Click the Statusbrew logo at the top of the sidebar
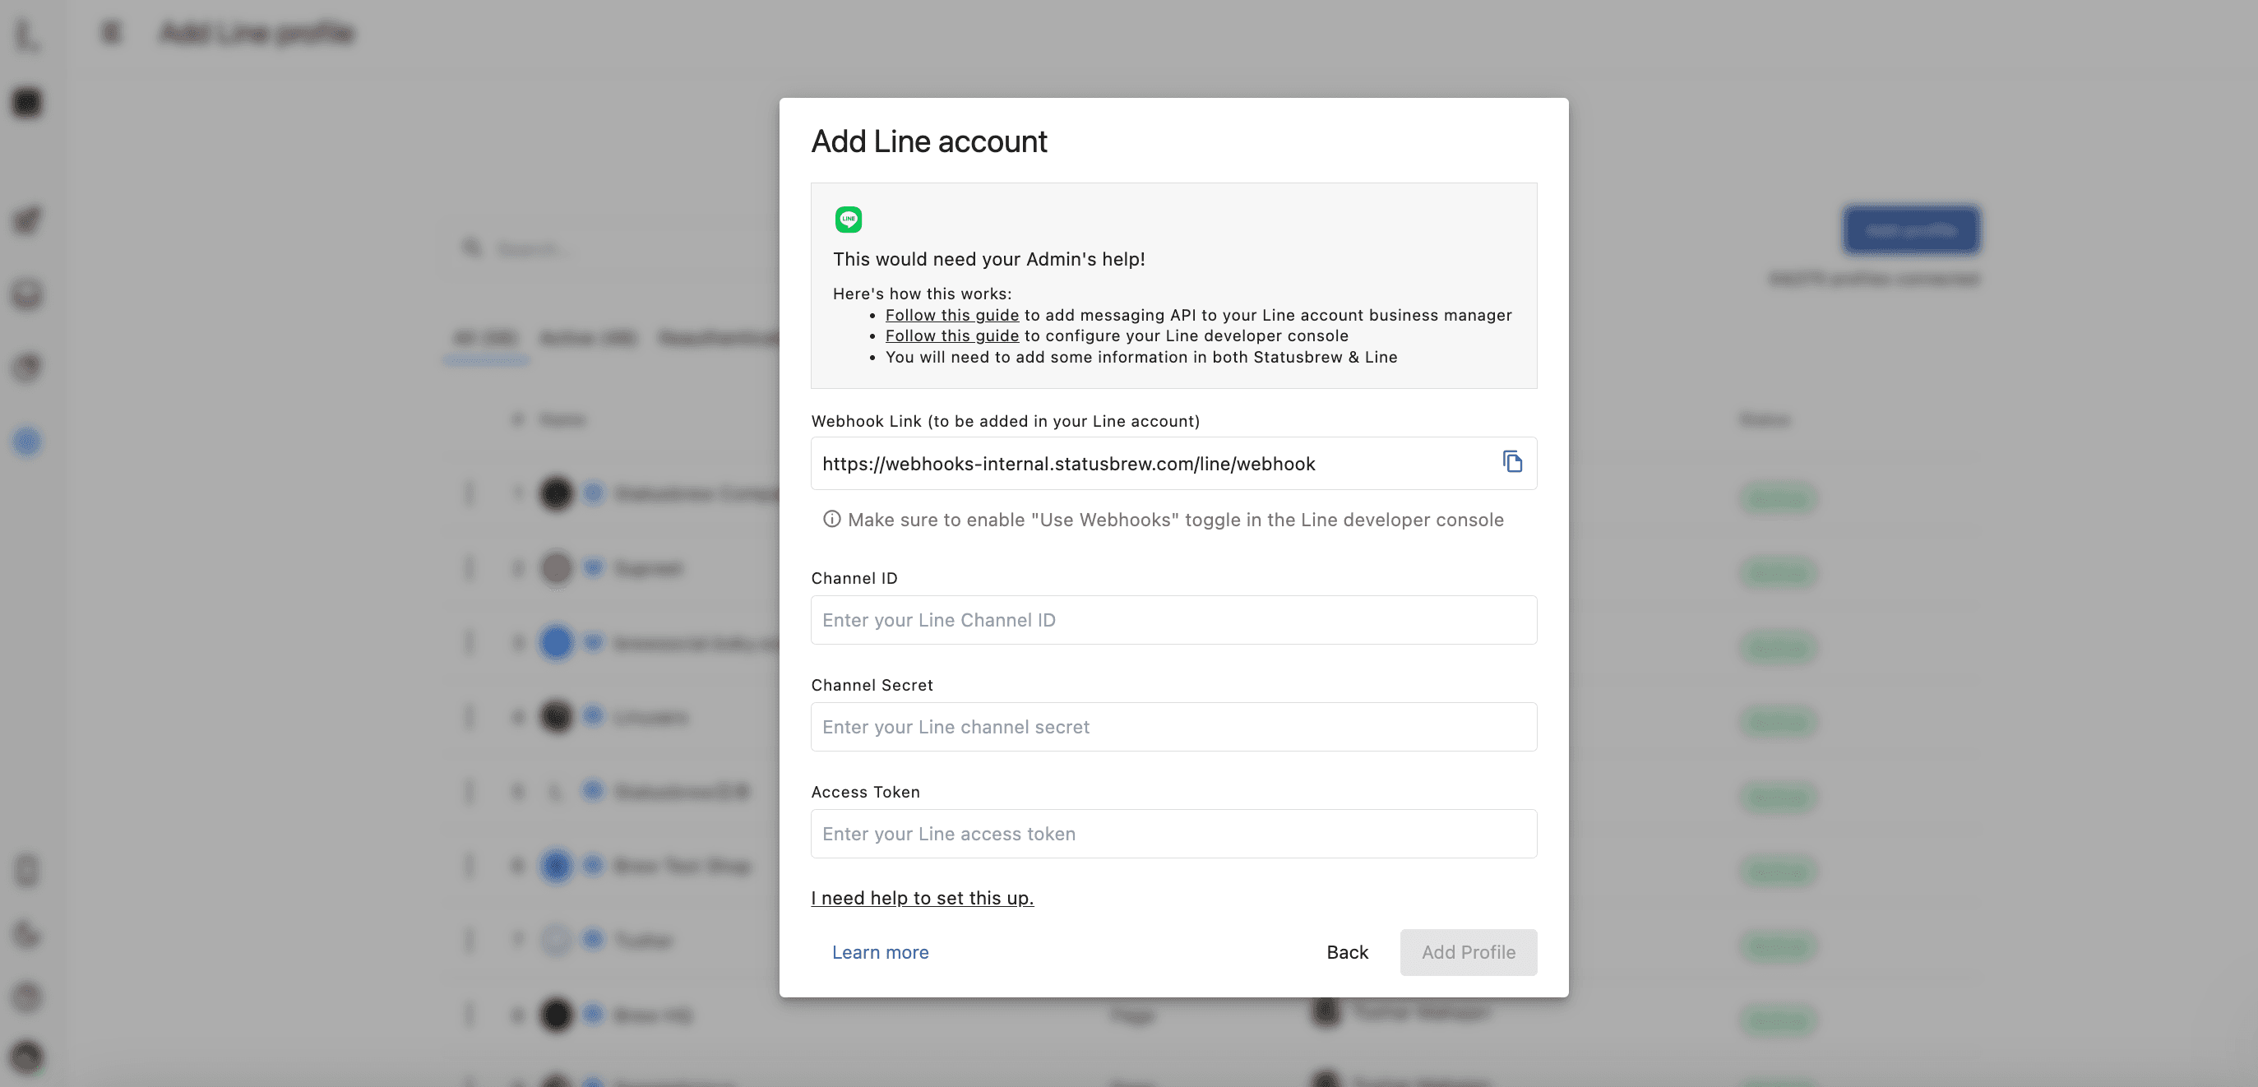The width and height of the screenshot is (2258, 1087). (27, 35)
